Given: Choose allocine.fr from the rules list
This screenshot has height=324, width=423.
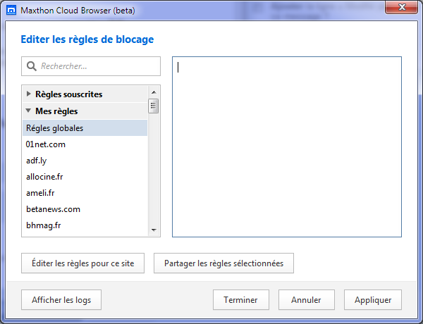Looking at the screenshot, I should [x=85, y=177].
